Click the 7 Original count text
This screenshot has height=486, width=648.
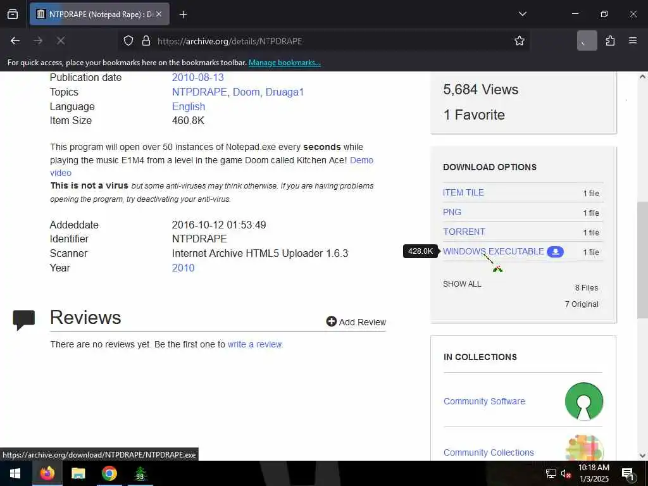pyautogui.click(x=582, y=304)
